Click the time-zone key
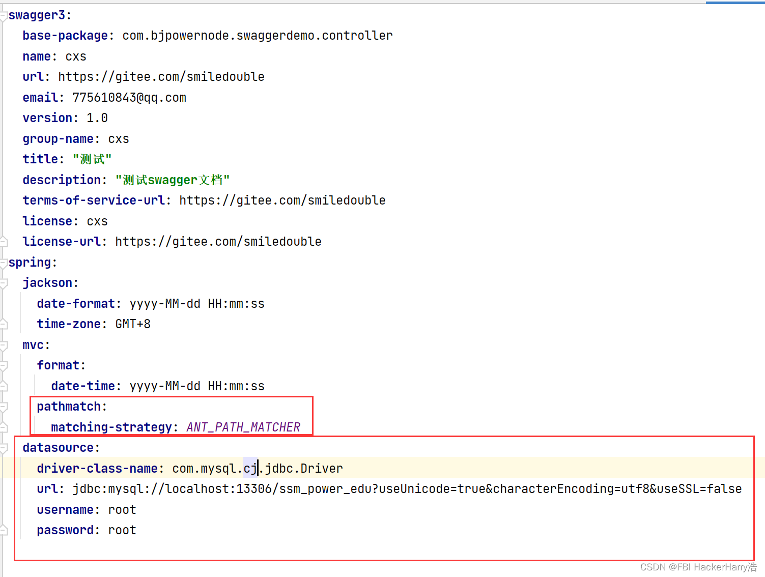The image size is (765, 577). click(69, 324)
